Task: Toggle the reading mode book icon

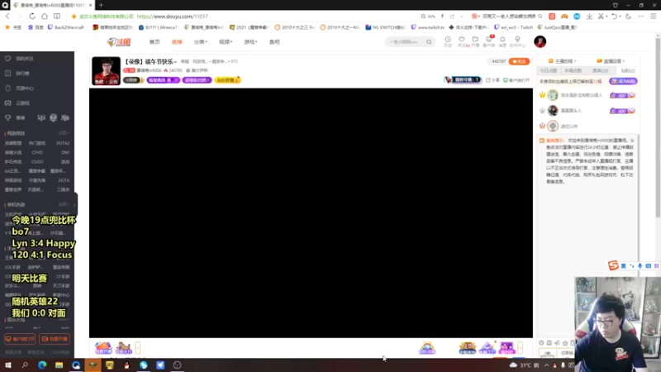Action: pos(57,16)
